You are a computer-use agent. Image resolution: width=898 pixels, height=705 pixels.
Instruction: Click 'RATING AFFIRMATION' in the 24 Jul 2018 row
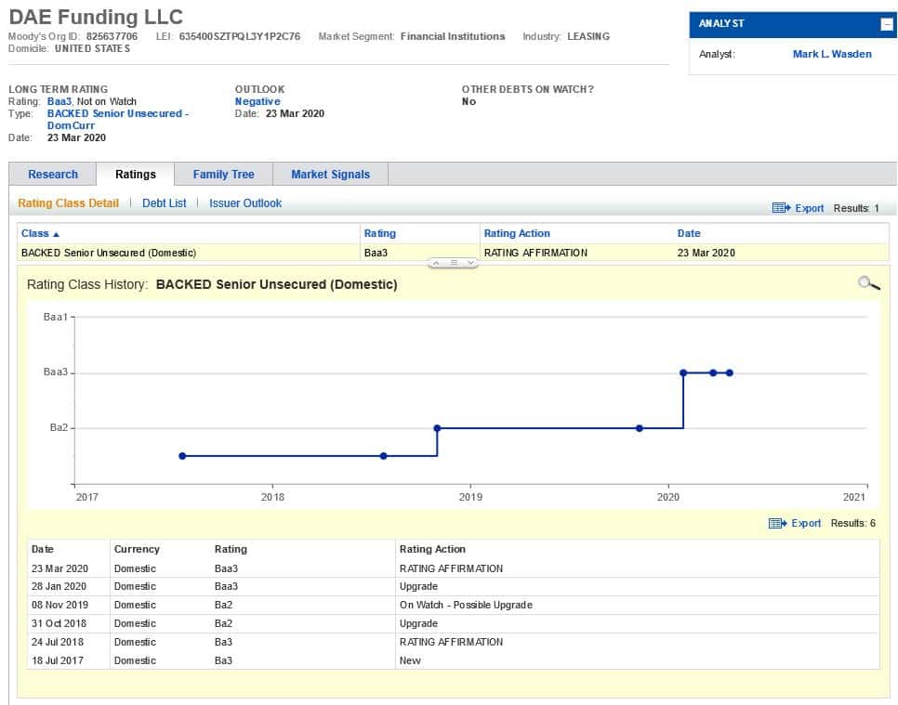(x=451, y=642)
